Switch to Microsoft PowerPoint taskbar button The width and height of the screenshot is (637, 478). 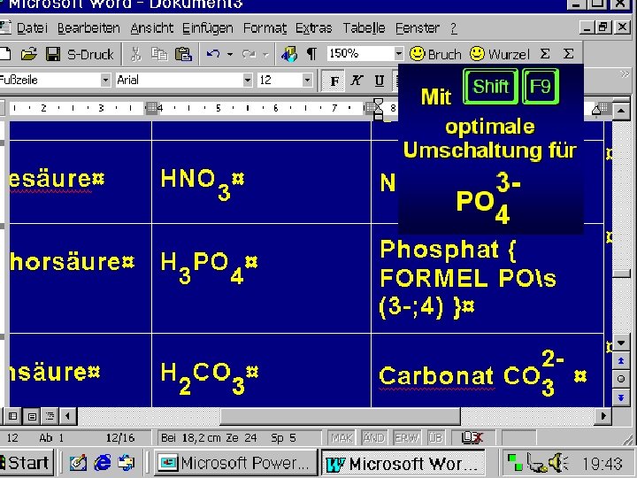(x=234, y=463)
